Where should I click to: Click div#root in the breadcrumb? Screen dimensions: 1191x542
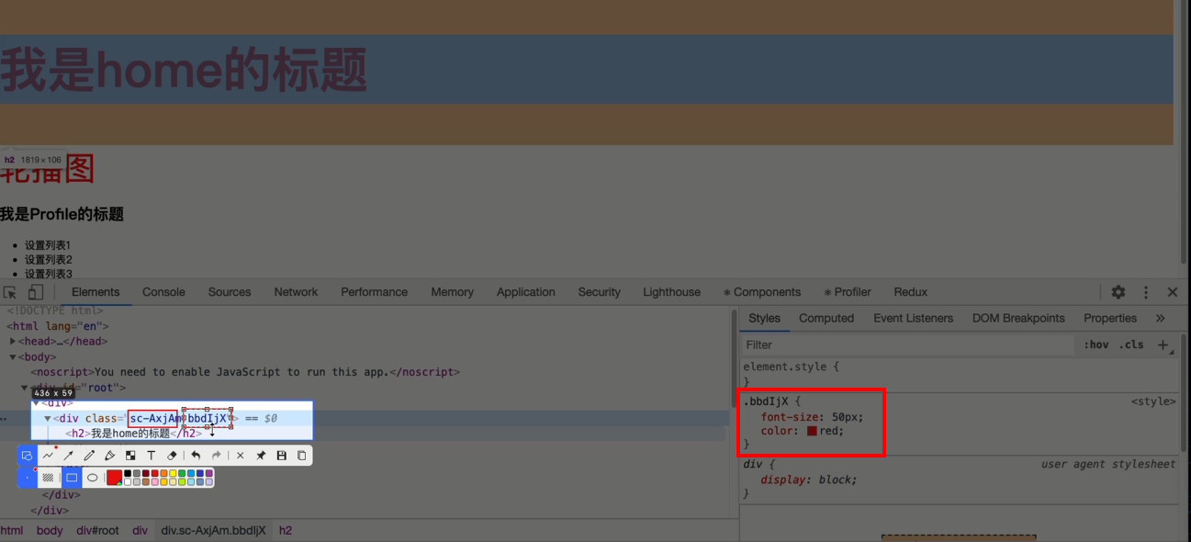pyautogui.click(x=97, y=531)
